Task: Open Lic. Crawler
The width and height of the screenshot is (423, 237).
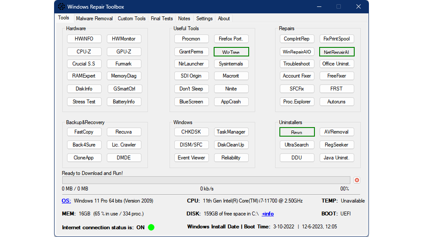Action: tap(124, 144)
